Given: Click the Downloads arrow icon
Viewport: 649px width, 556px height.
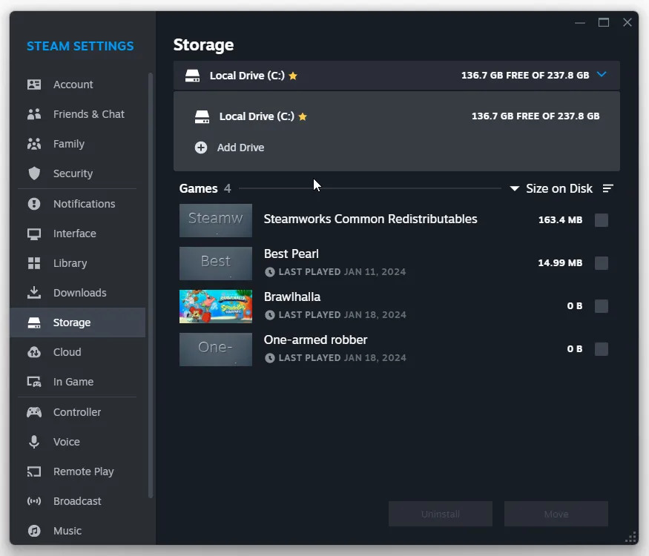Looking at the screenshot, I should (34, 293).
